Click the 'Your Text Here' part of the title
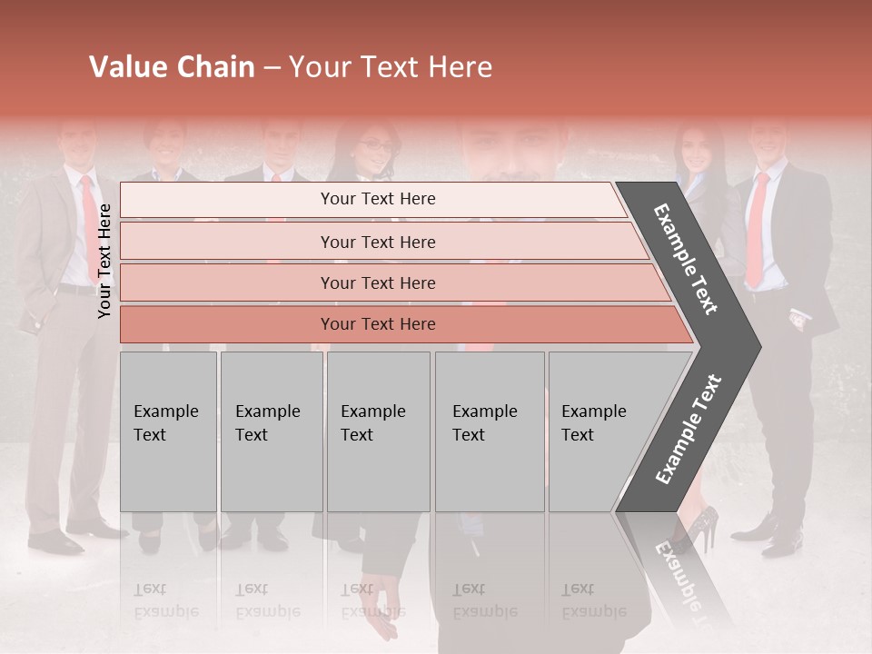Image resolution: width=872 pixels, height=654 pixels. coord(391,67)
